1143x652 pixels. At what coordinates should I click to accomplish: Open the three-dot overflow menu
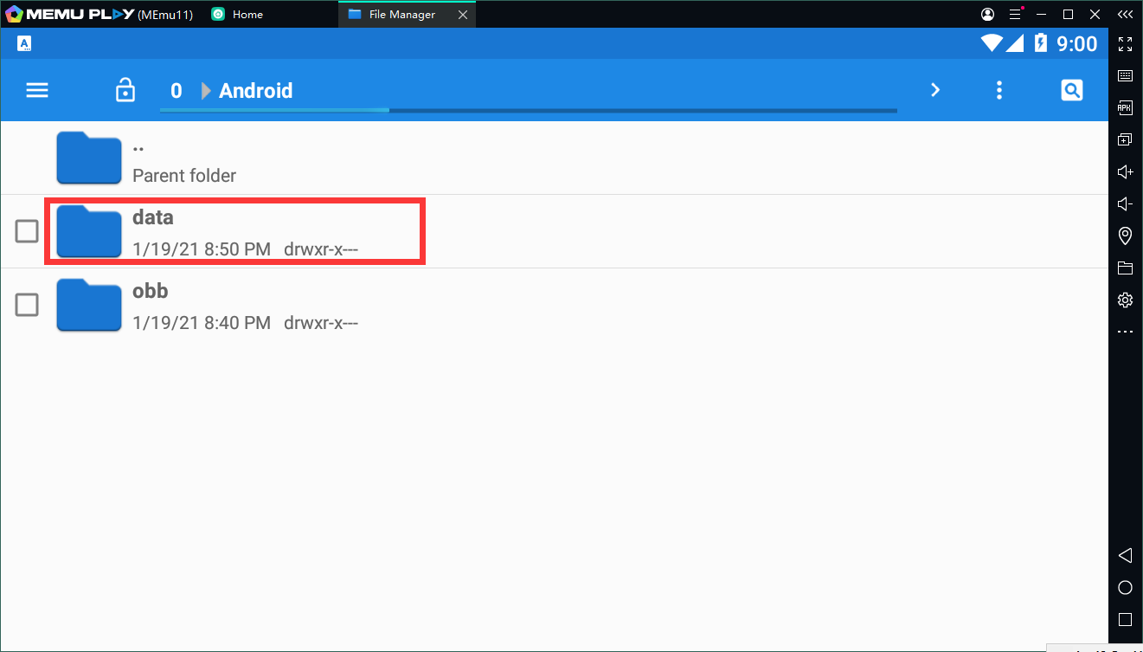(x=999, y=90)
